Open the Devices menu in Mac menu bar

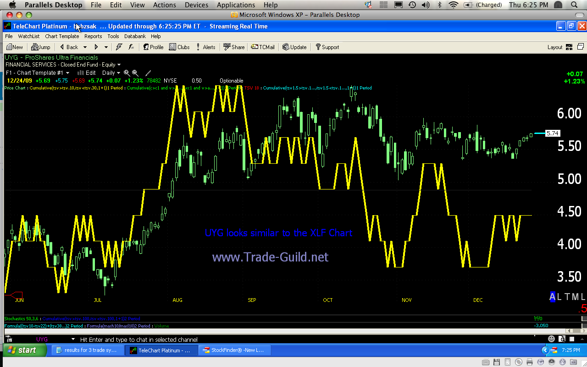(196, 5)
